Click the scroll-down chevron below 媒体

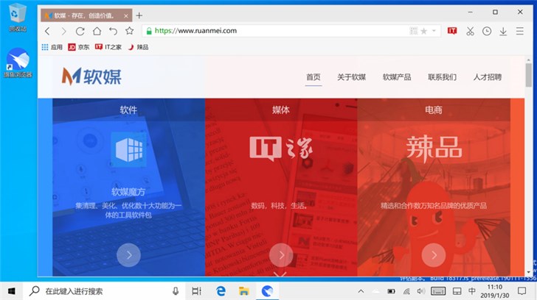point(280,274)
